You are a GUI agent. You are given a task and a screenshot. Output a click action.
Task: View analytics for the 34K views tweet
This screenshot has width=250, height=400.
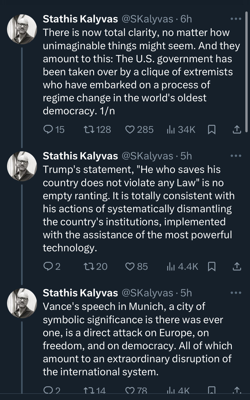171,129
